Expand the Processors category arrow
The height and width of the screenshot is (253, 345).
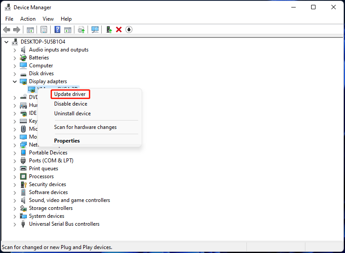(x=15, y=177)
